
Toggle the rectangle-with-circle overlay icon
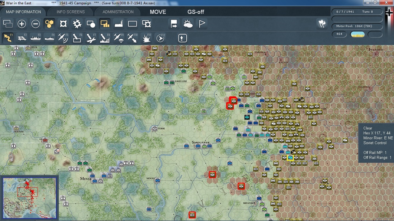tap(91, 24)
